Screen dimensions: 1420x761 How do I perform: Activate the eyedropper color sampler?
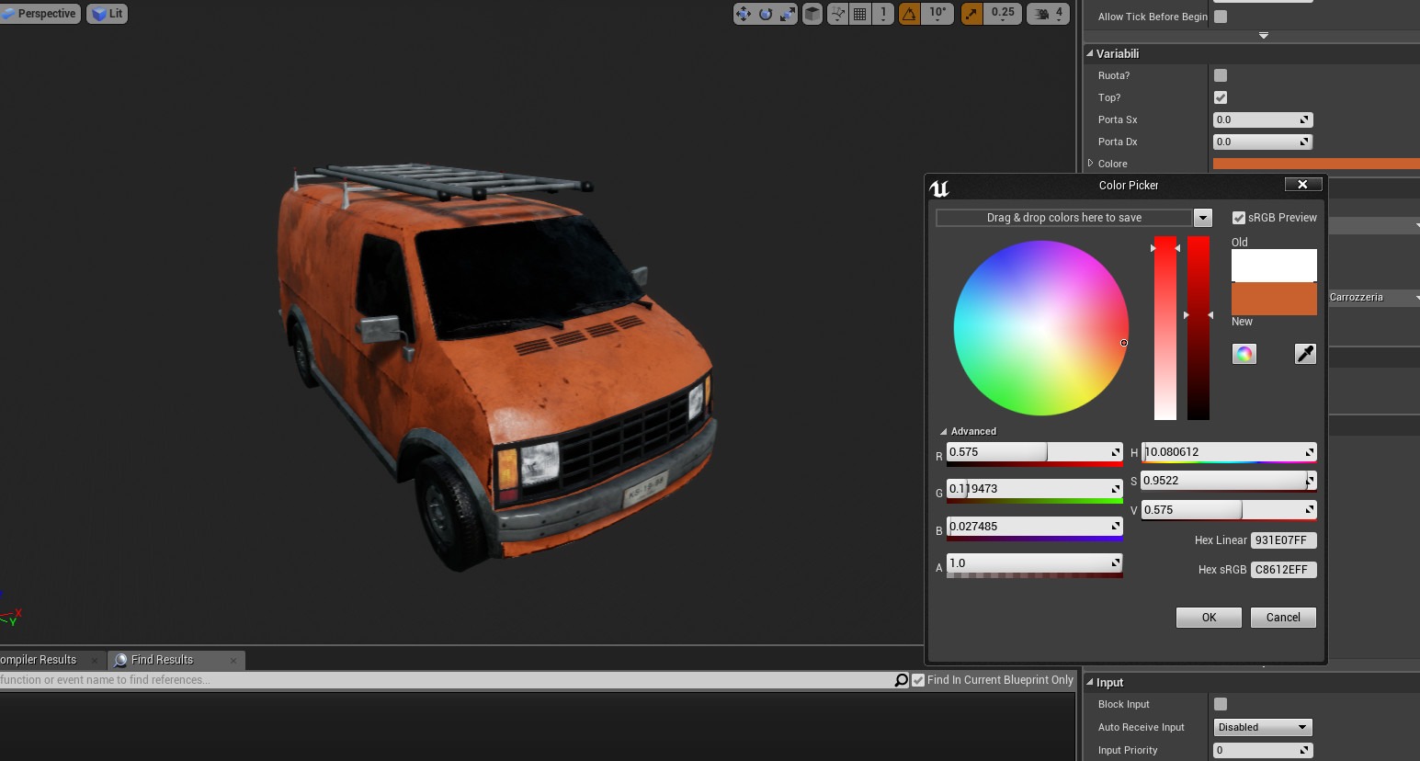[x=1305, y=354]
